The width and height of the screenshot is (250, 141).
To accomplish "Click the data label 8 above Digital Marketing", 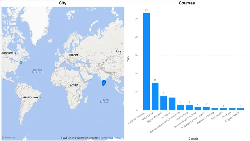I will coord(164,93).
